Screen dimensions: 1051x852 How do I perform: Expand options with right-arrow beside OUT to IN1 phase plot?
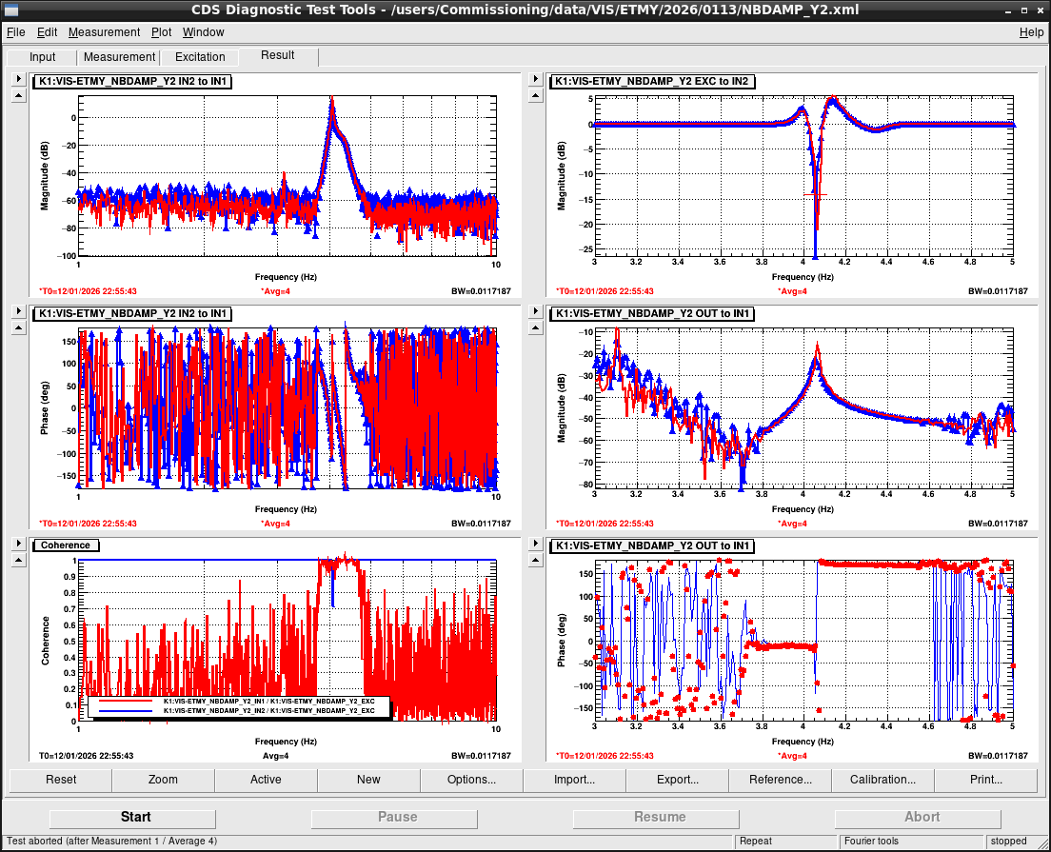[535, 544]
